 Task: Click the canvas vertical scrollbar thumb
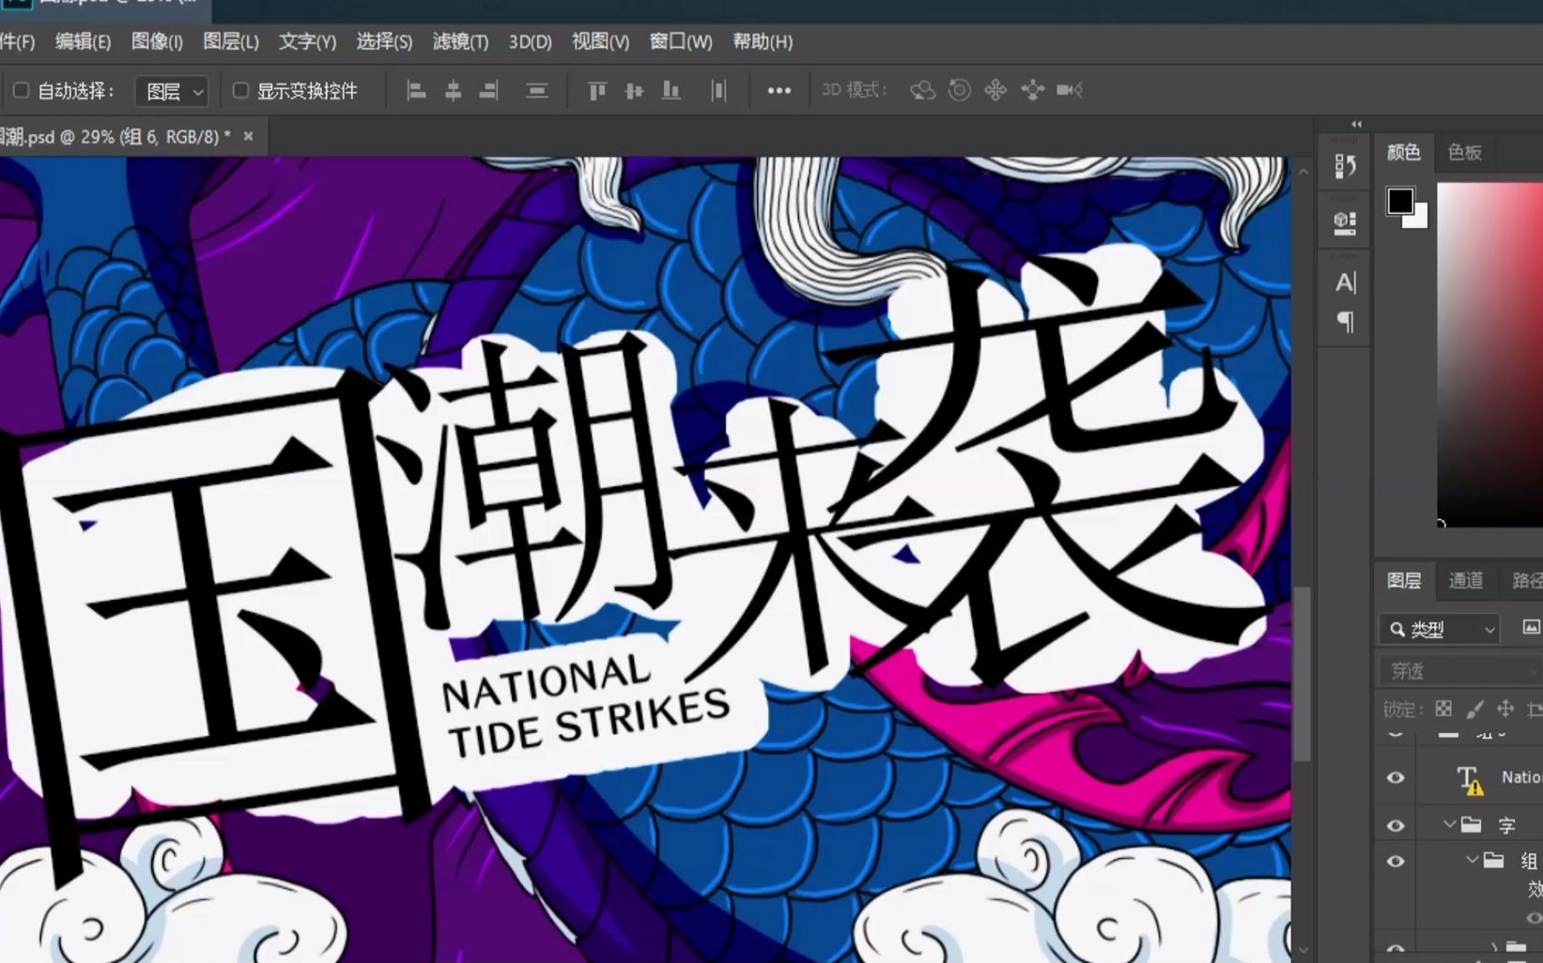1303,673
